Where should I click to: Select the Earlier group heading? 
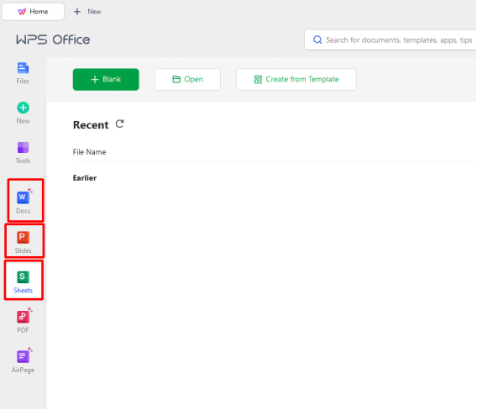click(85, 178)
